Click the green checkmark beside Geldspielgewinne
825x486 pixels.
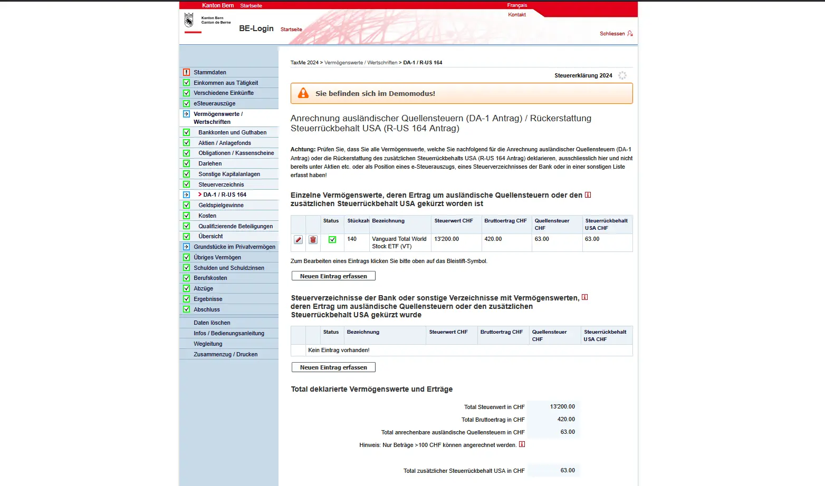[186, 205]
